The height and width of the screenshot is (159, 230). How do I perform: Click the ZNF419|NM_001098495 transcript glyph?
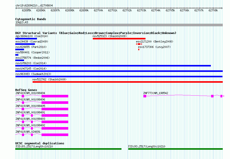pos(42,109)
